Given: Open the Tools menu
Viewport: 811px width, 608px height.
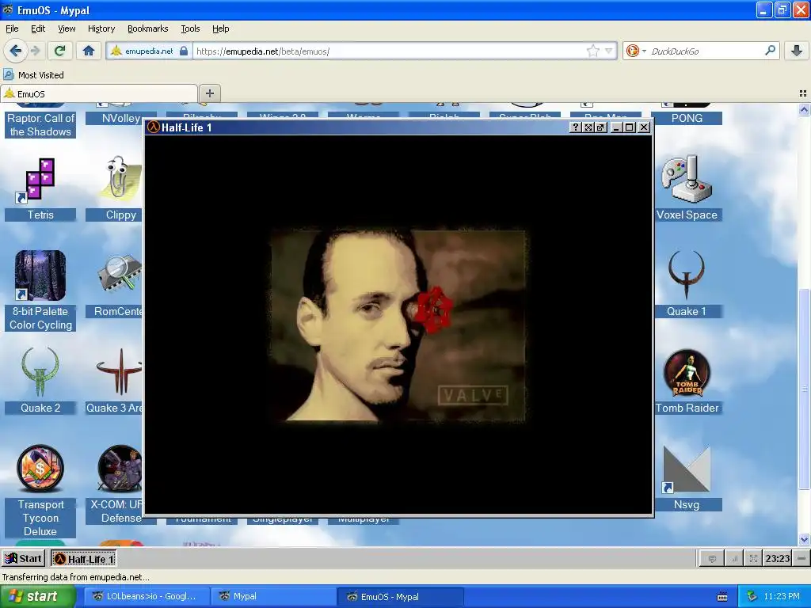Looking at the screenshot, I should [190, 28].
